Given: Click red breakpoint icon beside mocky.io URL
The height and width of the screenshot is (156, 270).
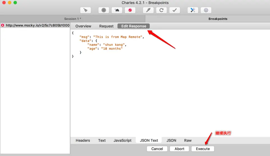Looking at the screenshot, I should [x=3, y=25].
